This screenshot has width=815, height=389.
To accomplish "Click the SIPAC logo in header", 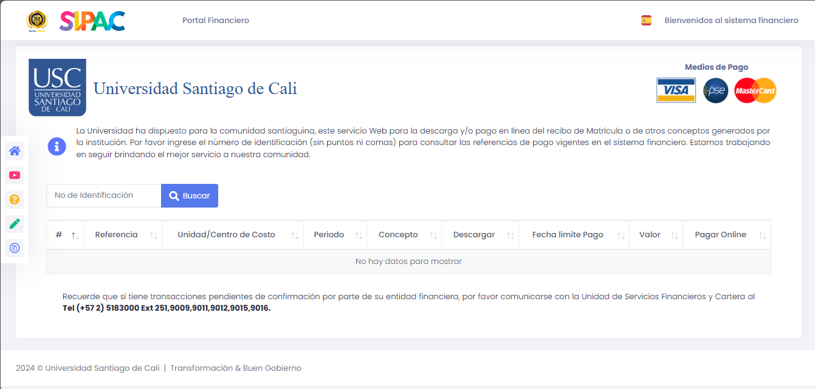I will (x=92, y=21).
